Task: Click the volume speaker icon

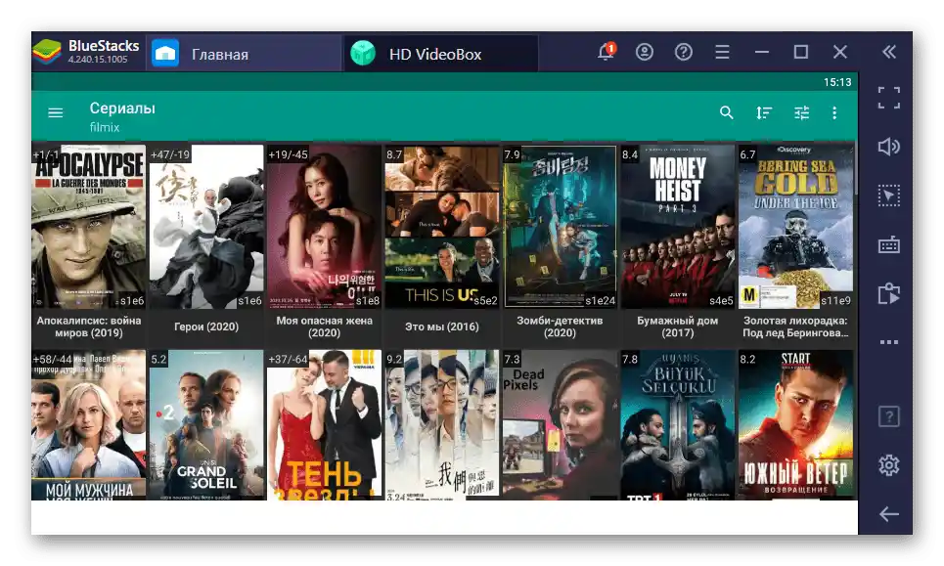Action: pyautogui.click(x=889, y=147)
